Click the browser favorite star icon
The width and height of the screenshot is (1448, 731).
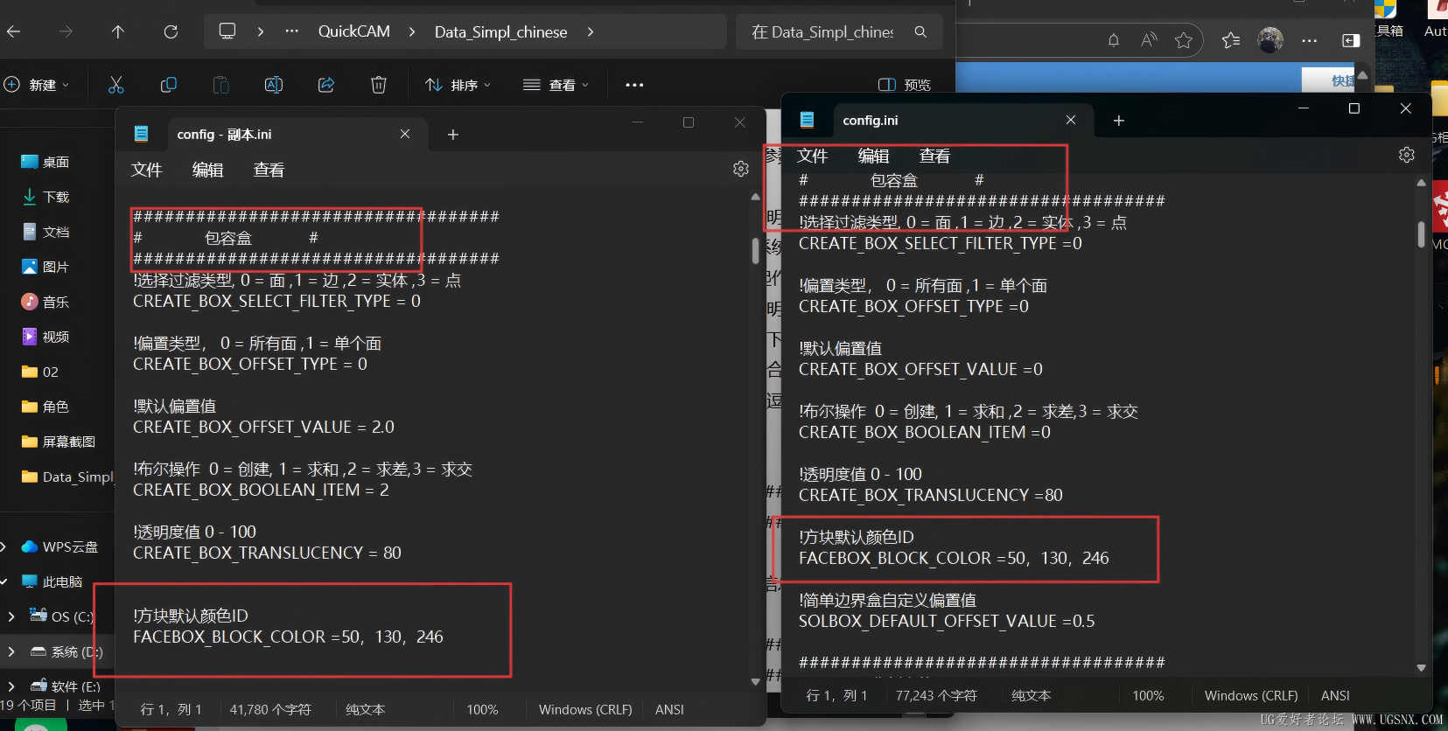pyautogui.click(x=1184, y=40)
